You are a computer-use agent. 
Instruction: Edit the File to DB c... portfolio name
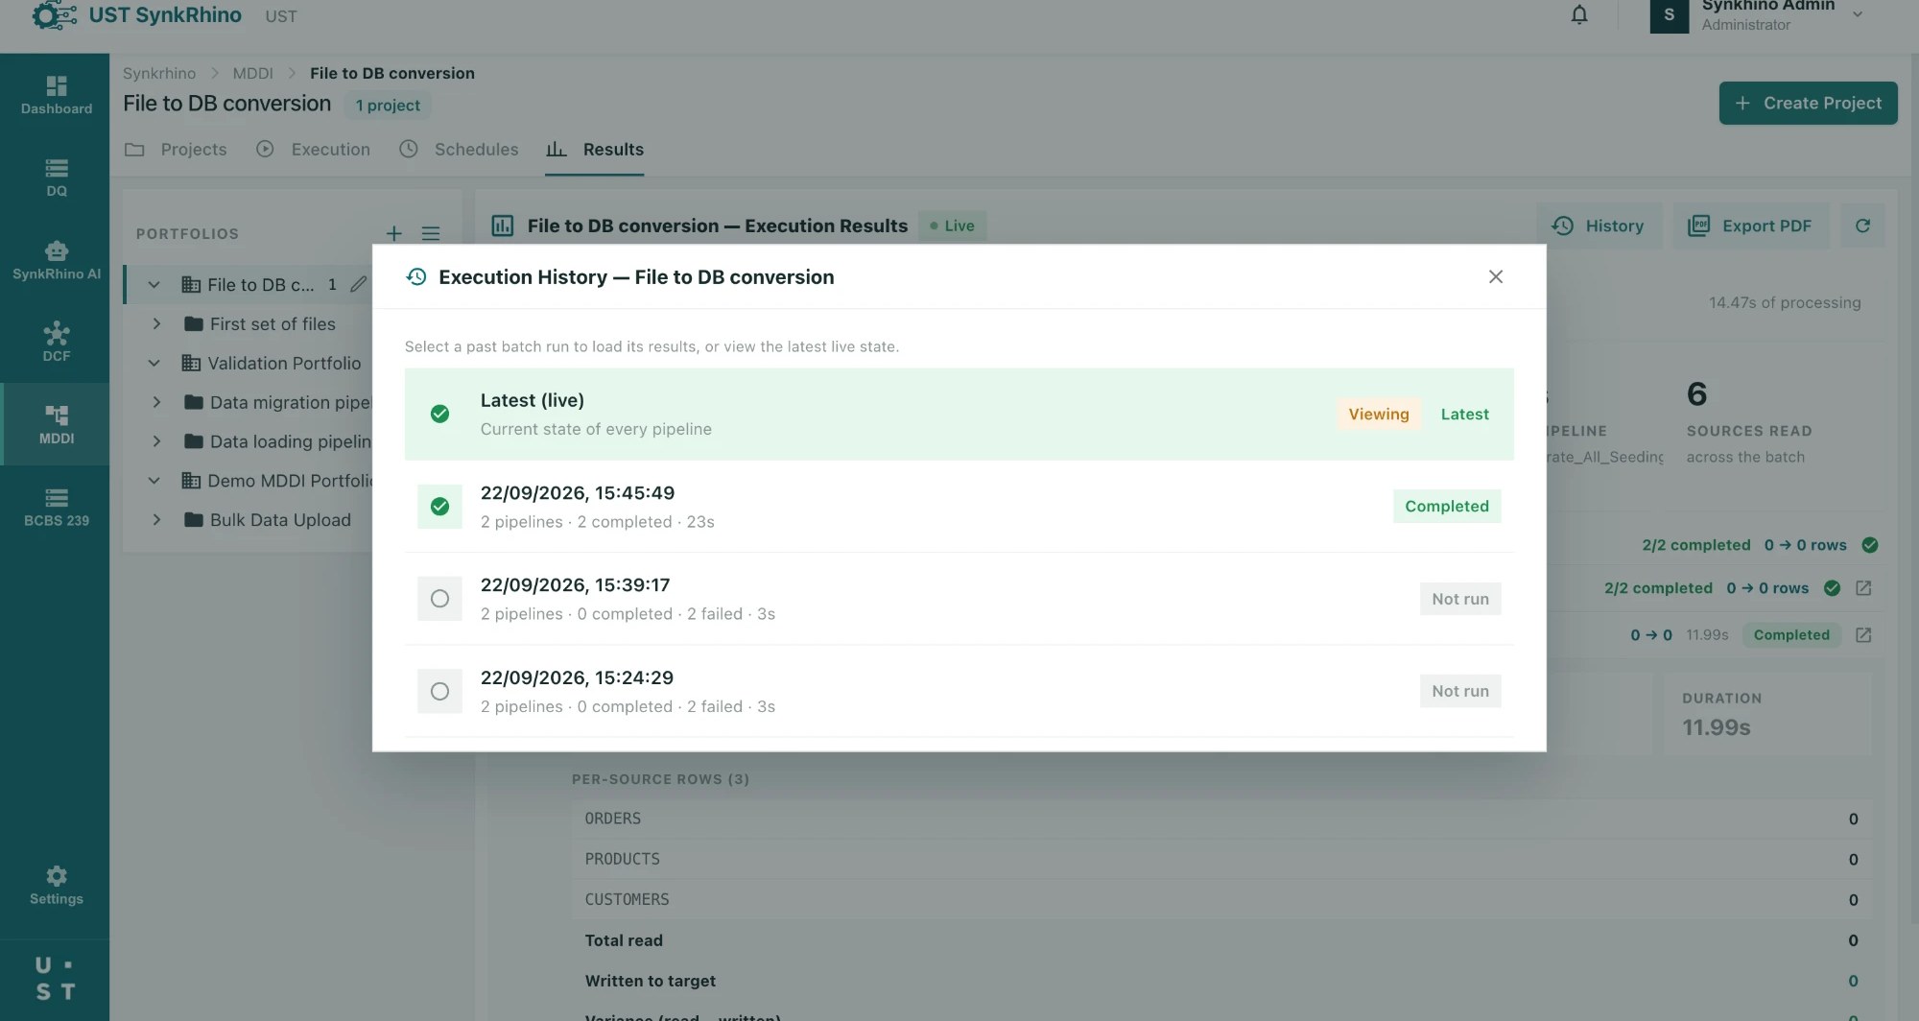(x=358, y=284)
